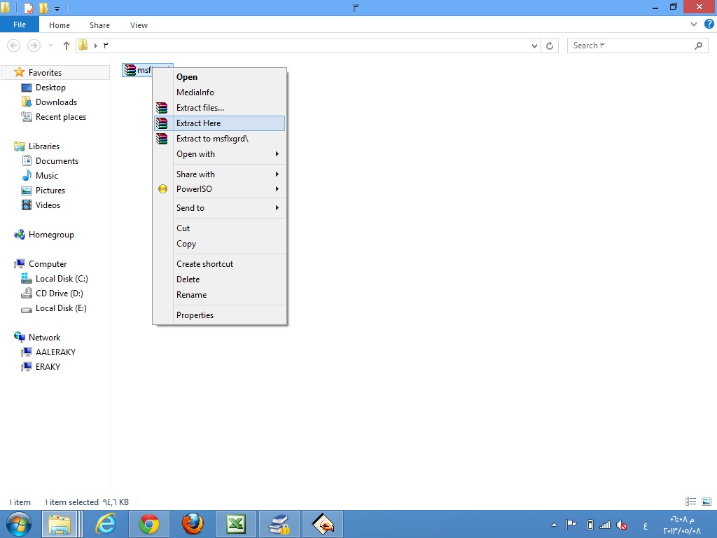The image size is (717, 538).
Task: Open Excel from the taskbar
Action: (x=236, y=524)
